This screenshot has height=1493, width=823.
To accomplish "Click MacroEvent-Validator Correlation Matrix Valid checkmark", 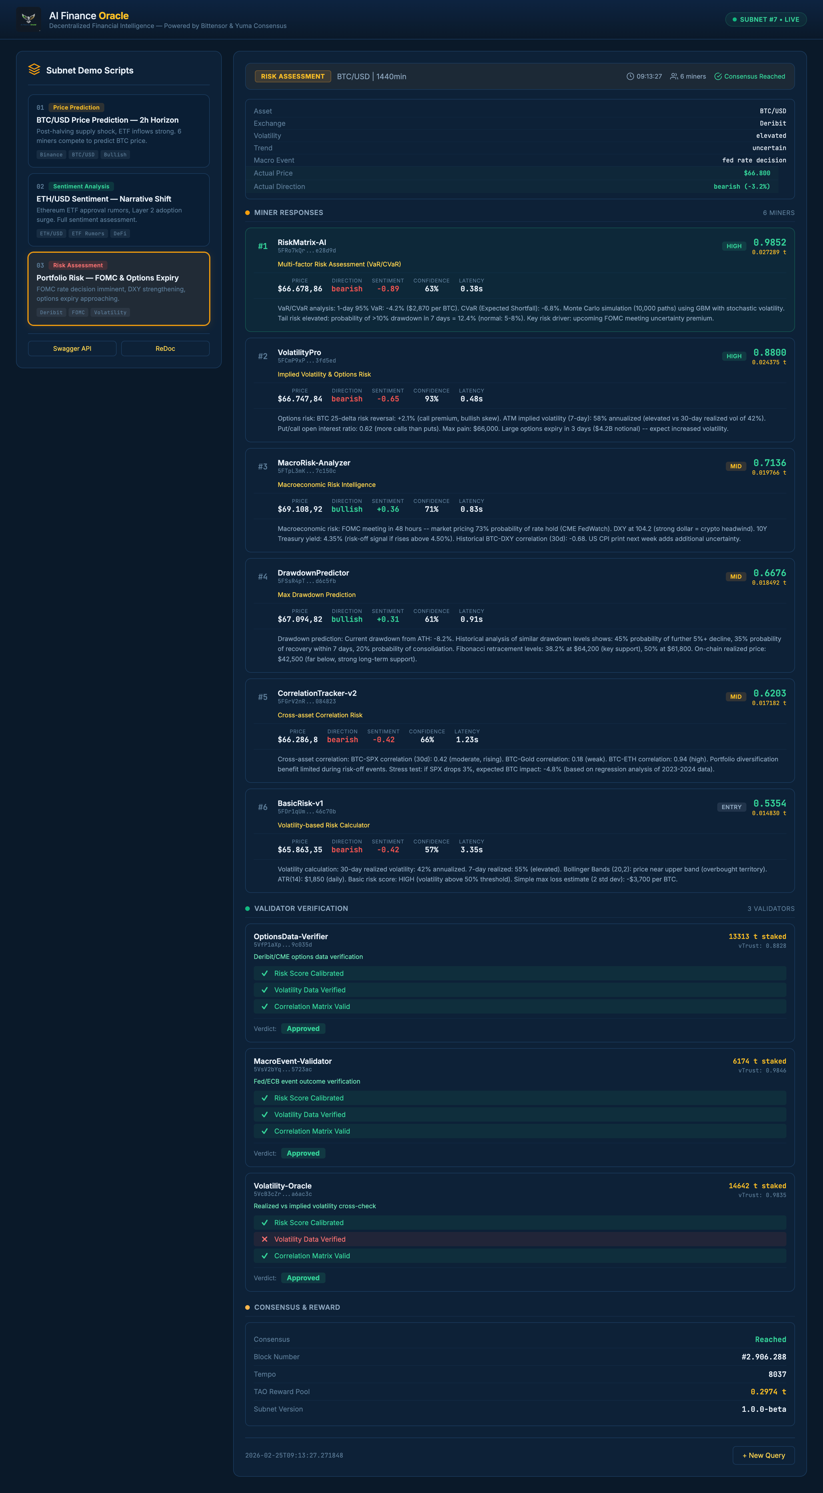I will 265,1131.
